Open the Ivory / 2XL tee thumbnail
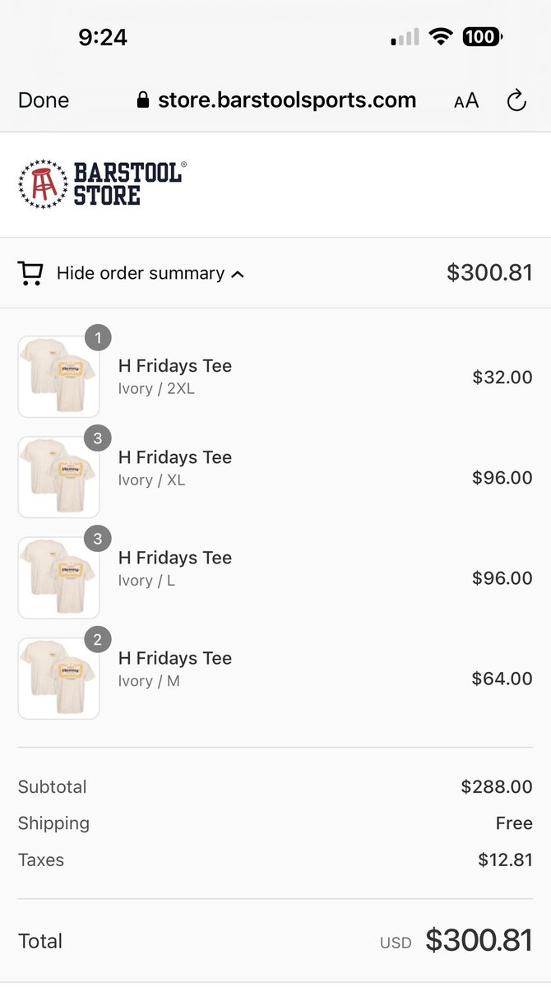The width and height of the screenshot is (551, 987). (58, 377)
